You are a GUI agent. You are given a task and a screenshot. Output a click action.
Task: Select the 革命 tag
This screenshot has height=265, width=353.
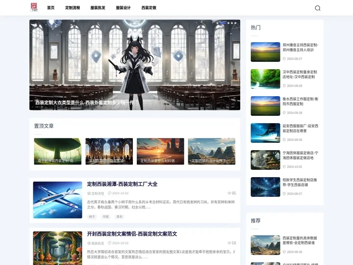coord(119,216)
